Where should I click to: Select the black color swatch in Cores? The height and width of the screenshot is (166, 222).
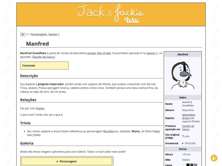188,165
